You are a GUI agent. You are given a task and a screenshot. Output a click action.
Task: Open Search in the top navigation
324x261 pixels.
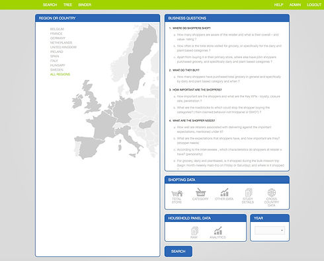tap(50, 5)
